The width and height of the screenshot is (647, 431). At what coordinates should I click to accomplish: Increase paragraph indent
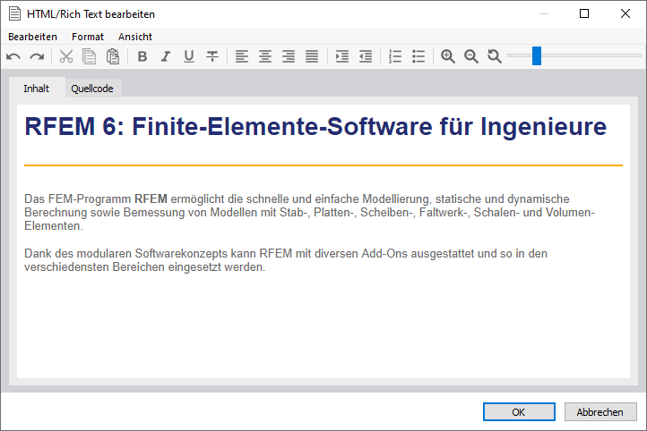coord(342,56)
